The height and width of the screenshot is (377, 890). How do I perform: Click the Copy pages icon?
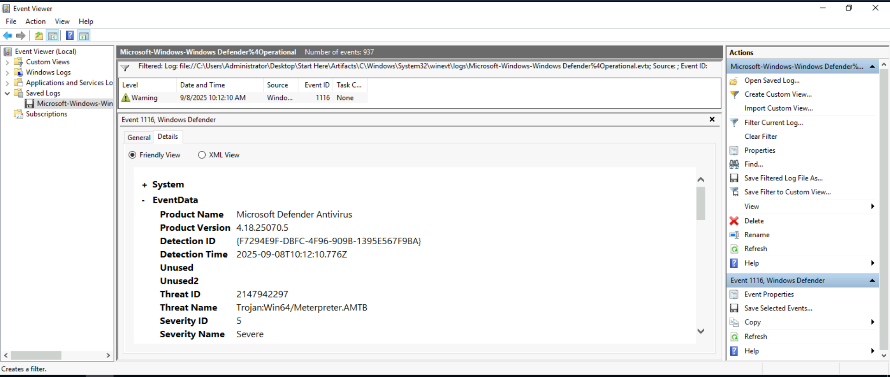(x=734, y=322)
